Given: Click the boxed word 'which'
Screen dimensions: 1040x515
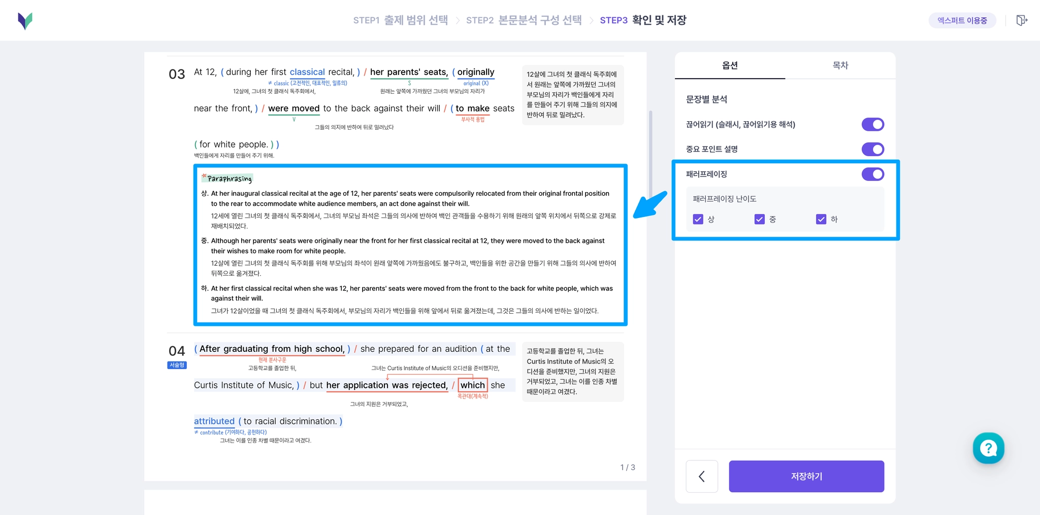Looking at the screenshot, I should pyautogui.click(x=473, y=385).
